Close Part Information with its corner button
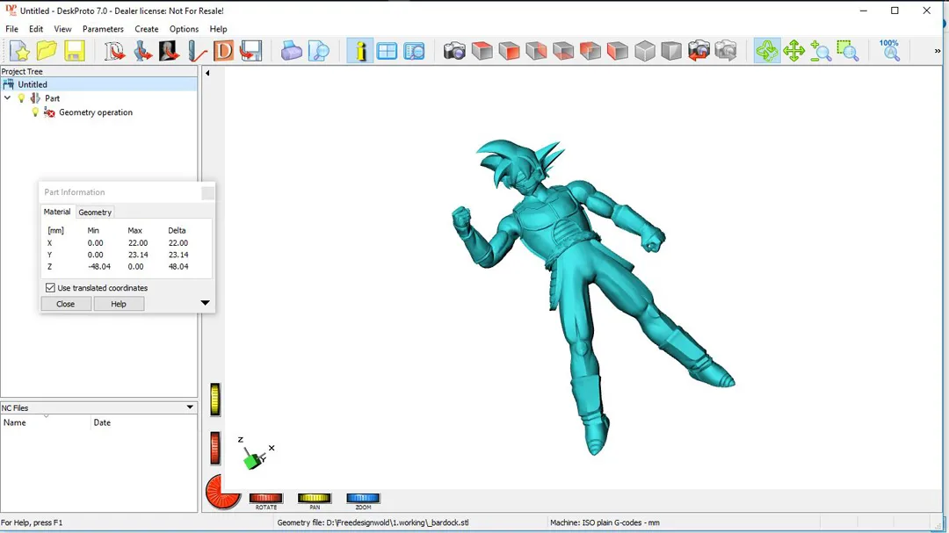949x533 pixels. 207,192
